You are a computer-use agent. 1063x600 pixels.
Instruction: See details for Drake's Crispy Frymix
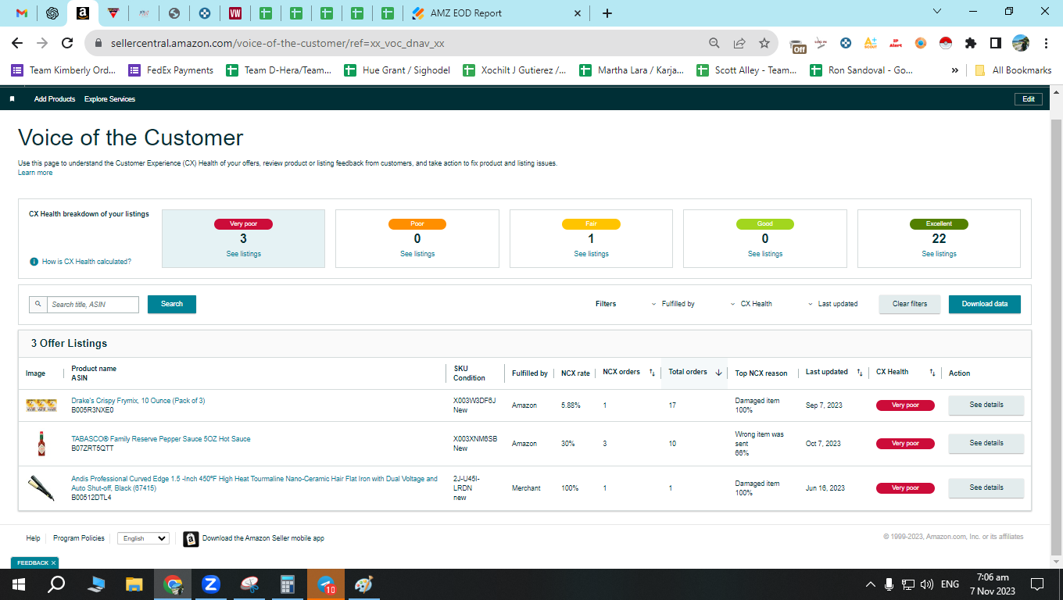986,405
